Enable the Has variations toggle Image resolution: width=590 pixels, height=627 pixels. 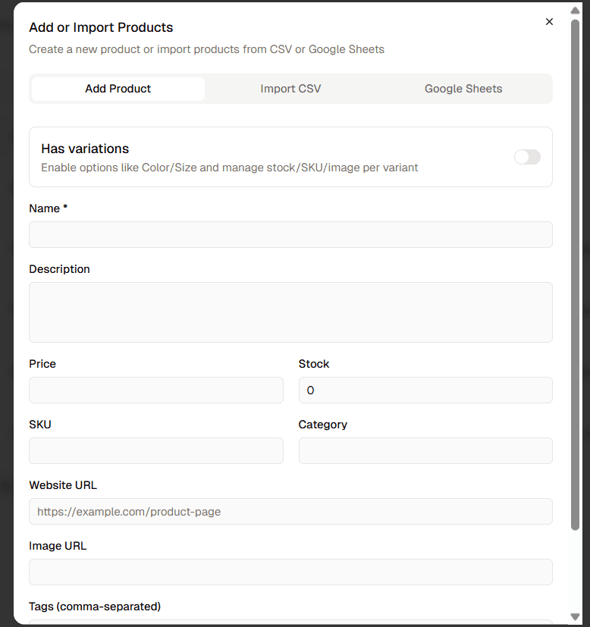click(527, 157)
